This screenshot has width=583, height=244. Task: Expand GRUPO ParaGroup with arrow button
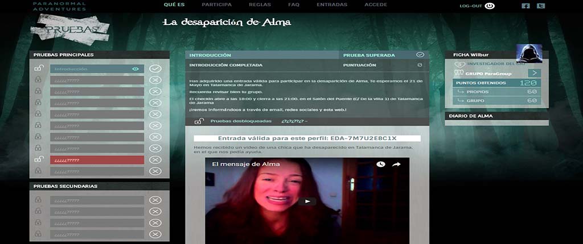[x=534, y=73]
